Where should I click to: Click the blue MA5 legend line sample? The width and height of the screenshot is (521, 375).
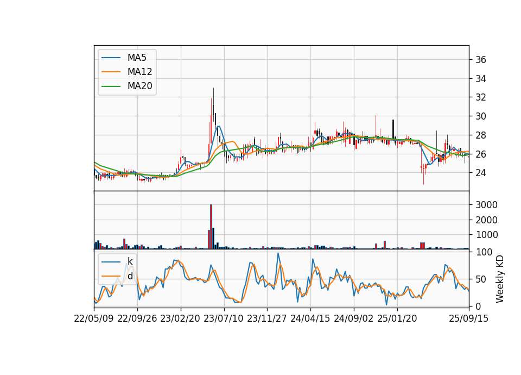click(x=111, y=58)
